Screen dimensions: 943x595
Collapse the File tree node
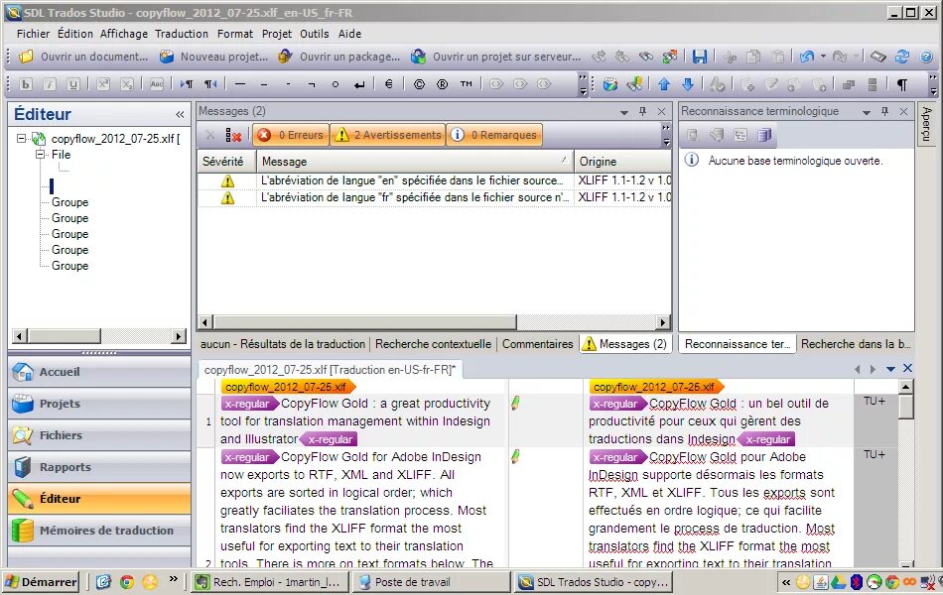point(40,155)
